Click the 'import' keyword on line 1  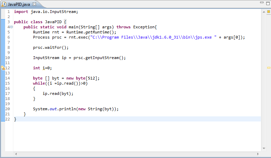click(21, 12)
